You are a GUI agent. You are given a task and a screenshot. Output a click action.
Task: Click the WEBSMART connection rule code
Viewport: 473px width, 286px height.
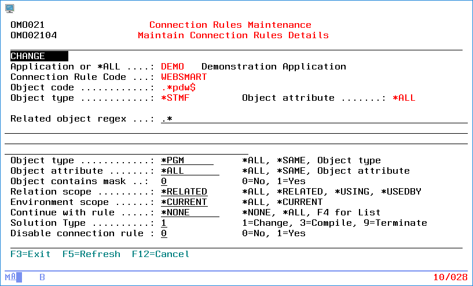pyautogui.click(x=184, y=77)
